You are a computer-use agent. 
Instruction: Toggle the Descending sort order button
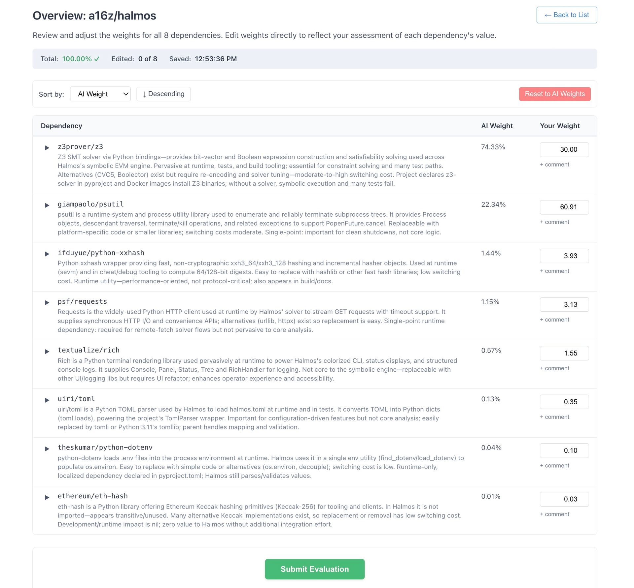(x=163, y=94)
